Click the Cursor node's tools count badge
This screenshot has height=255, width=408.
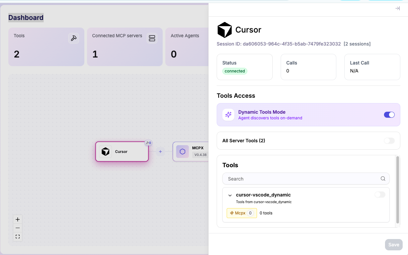[148, 143]
